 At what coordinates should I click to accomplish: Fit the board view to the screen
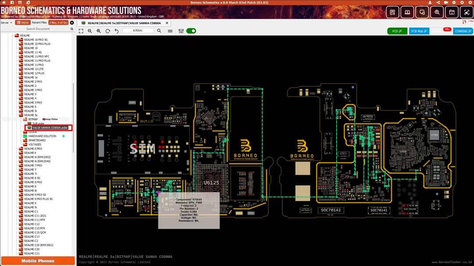[81, 31]
